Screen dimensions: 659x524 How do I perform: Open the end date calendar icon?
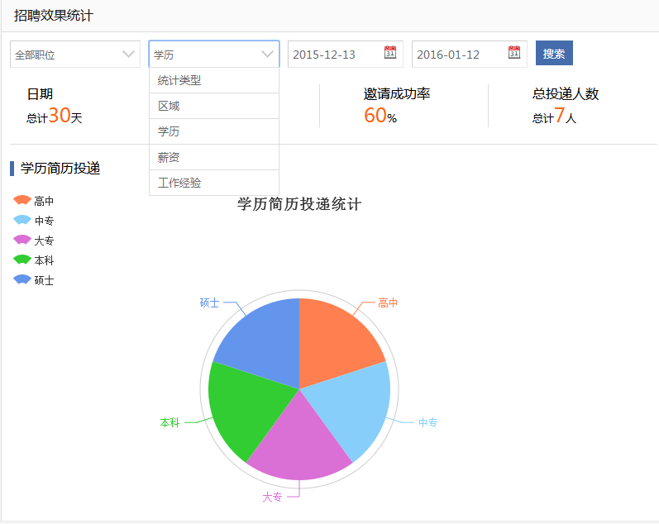pos(514,53)
